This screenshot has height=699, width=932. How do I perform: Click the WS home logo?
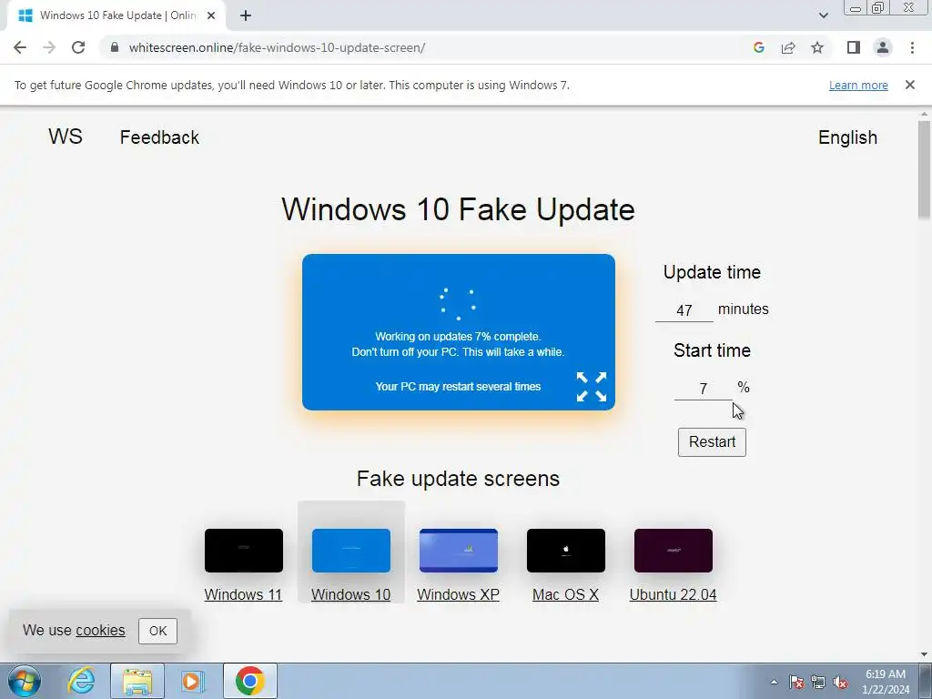[x=66, y=137]
